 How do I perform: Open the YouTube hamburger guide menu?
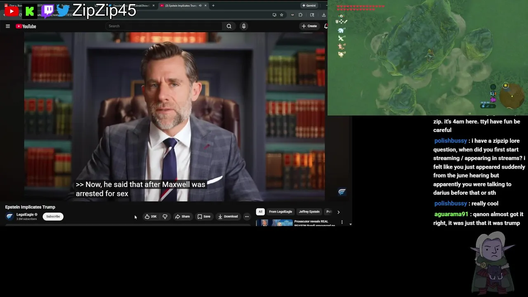(7, 26)
